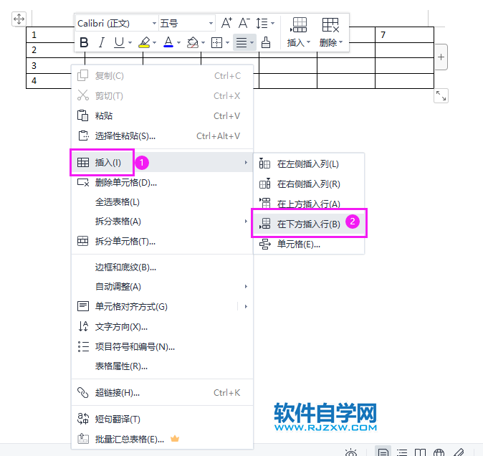
Task: Apply underline to text
Action: (x=119, y=42)
